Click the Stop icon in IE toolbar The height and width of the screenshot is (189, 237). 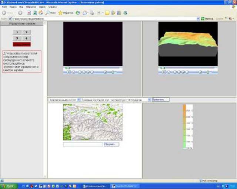[x=29, y=13]
